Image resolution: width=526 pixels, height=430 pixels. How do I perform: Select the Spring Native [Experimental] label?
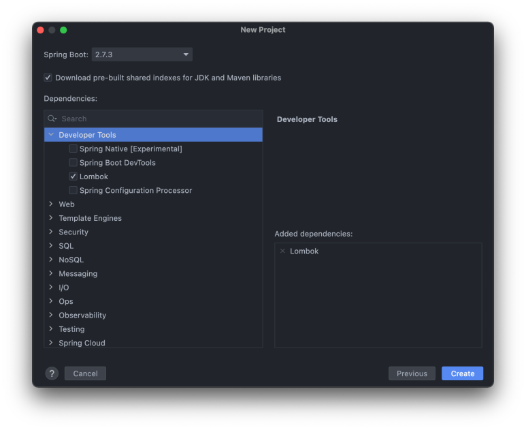coord(131,149)
